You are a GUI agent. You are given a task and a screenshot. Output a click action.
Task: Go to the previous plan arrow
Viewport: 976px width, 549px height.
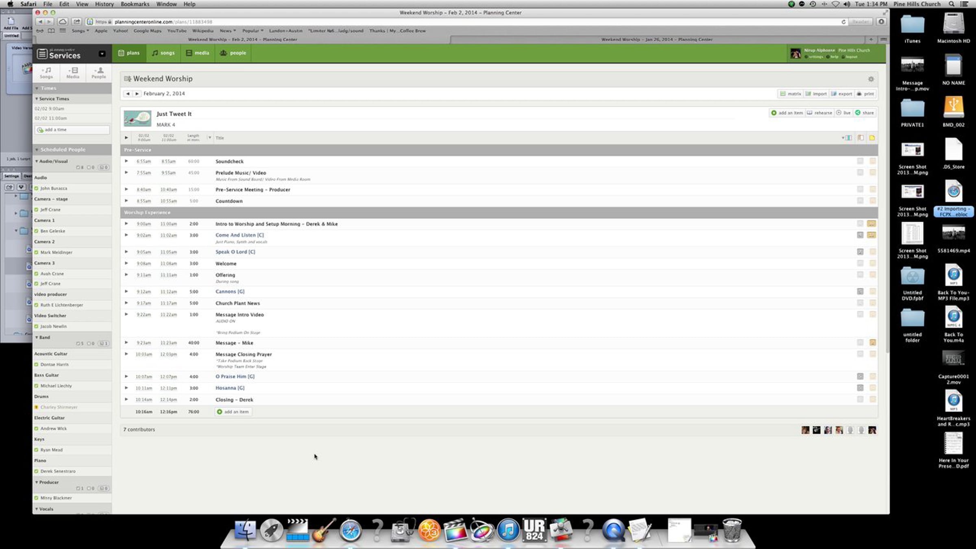[128, 94]
